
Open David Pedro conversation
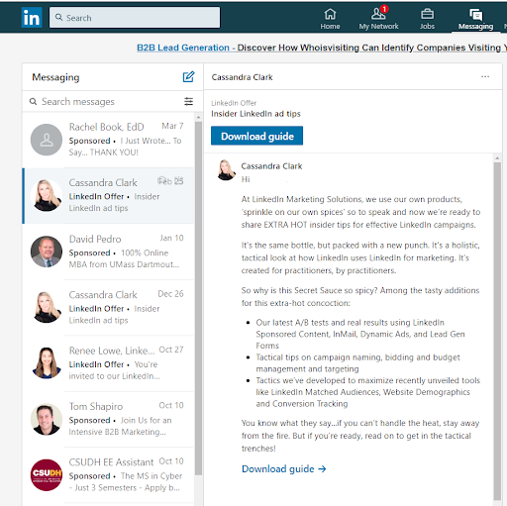point(109,252)
